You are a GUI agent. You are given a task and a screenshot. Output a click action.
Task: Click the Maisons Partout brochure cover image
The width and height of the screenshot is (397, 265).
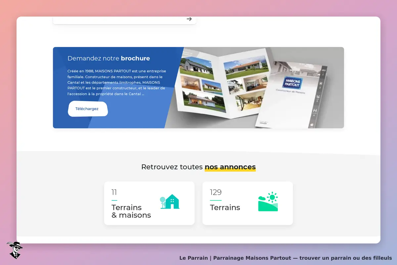point(291,94)
